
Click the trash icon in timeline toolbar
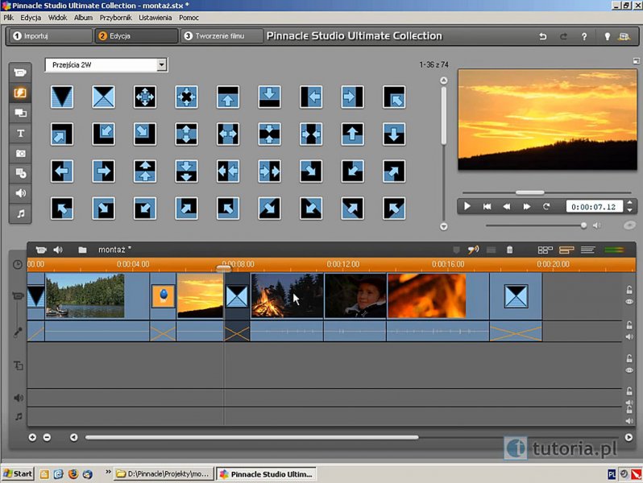pos(509,250)
